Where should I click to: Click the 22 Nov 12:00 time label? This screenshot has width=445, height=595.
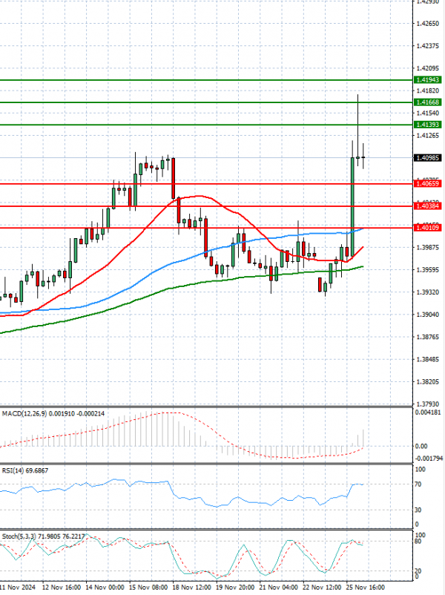323,588
